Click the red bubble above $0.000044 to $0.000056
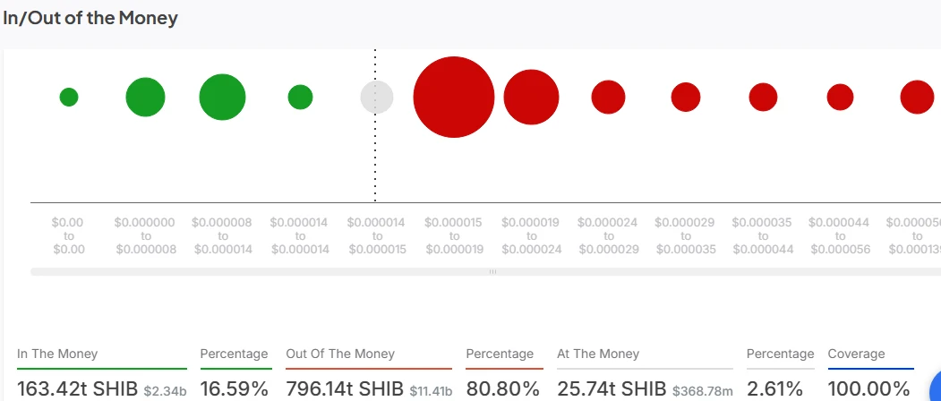Viewport: 941px width, 401px height. (x=840, y=97)
